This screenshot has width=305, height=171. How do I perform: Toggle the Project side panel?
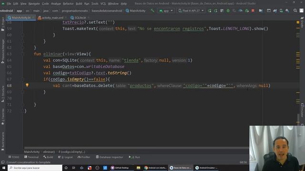pos(2,24)
